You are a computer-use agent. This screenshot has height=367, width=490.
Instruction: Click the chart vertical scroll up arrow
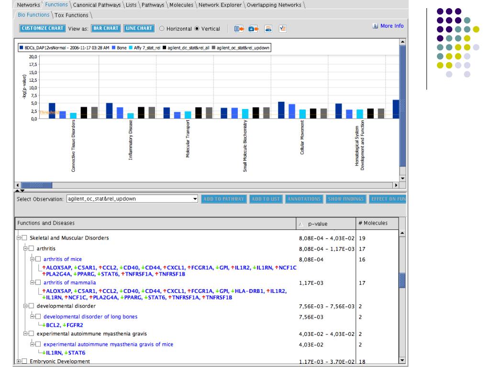[x=402, y=42]
